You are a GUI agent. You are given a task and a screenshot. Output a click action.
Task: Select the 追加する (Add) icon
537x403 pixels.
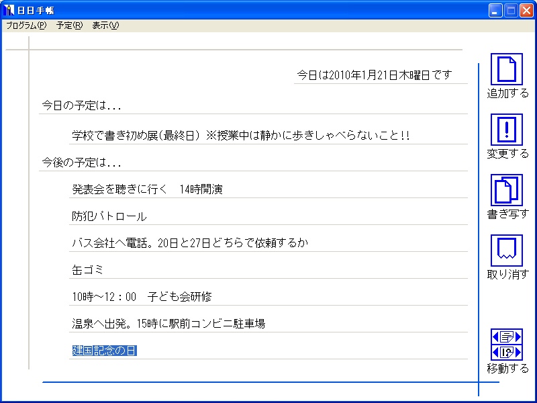pos(506,69)
